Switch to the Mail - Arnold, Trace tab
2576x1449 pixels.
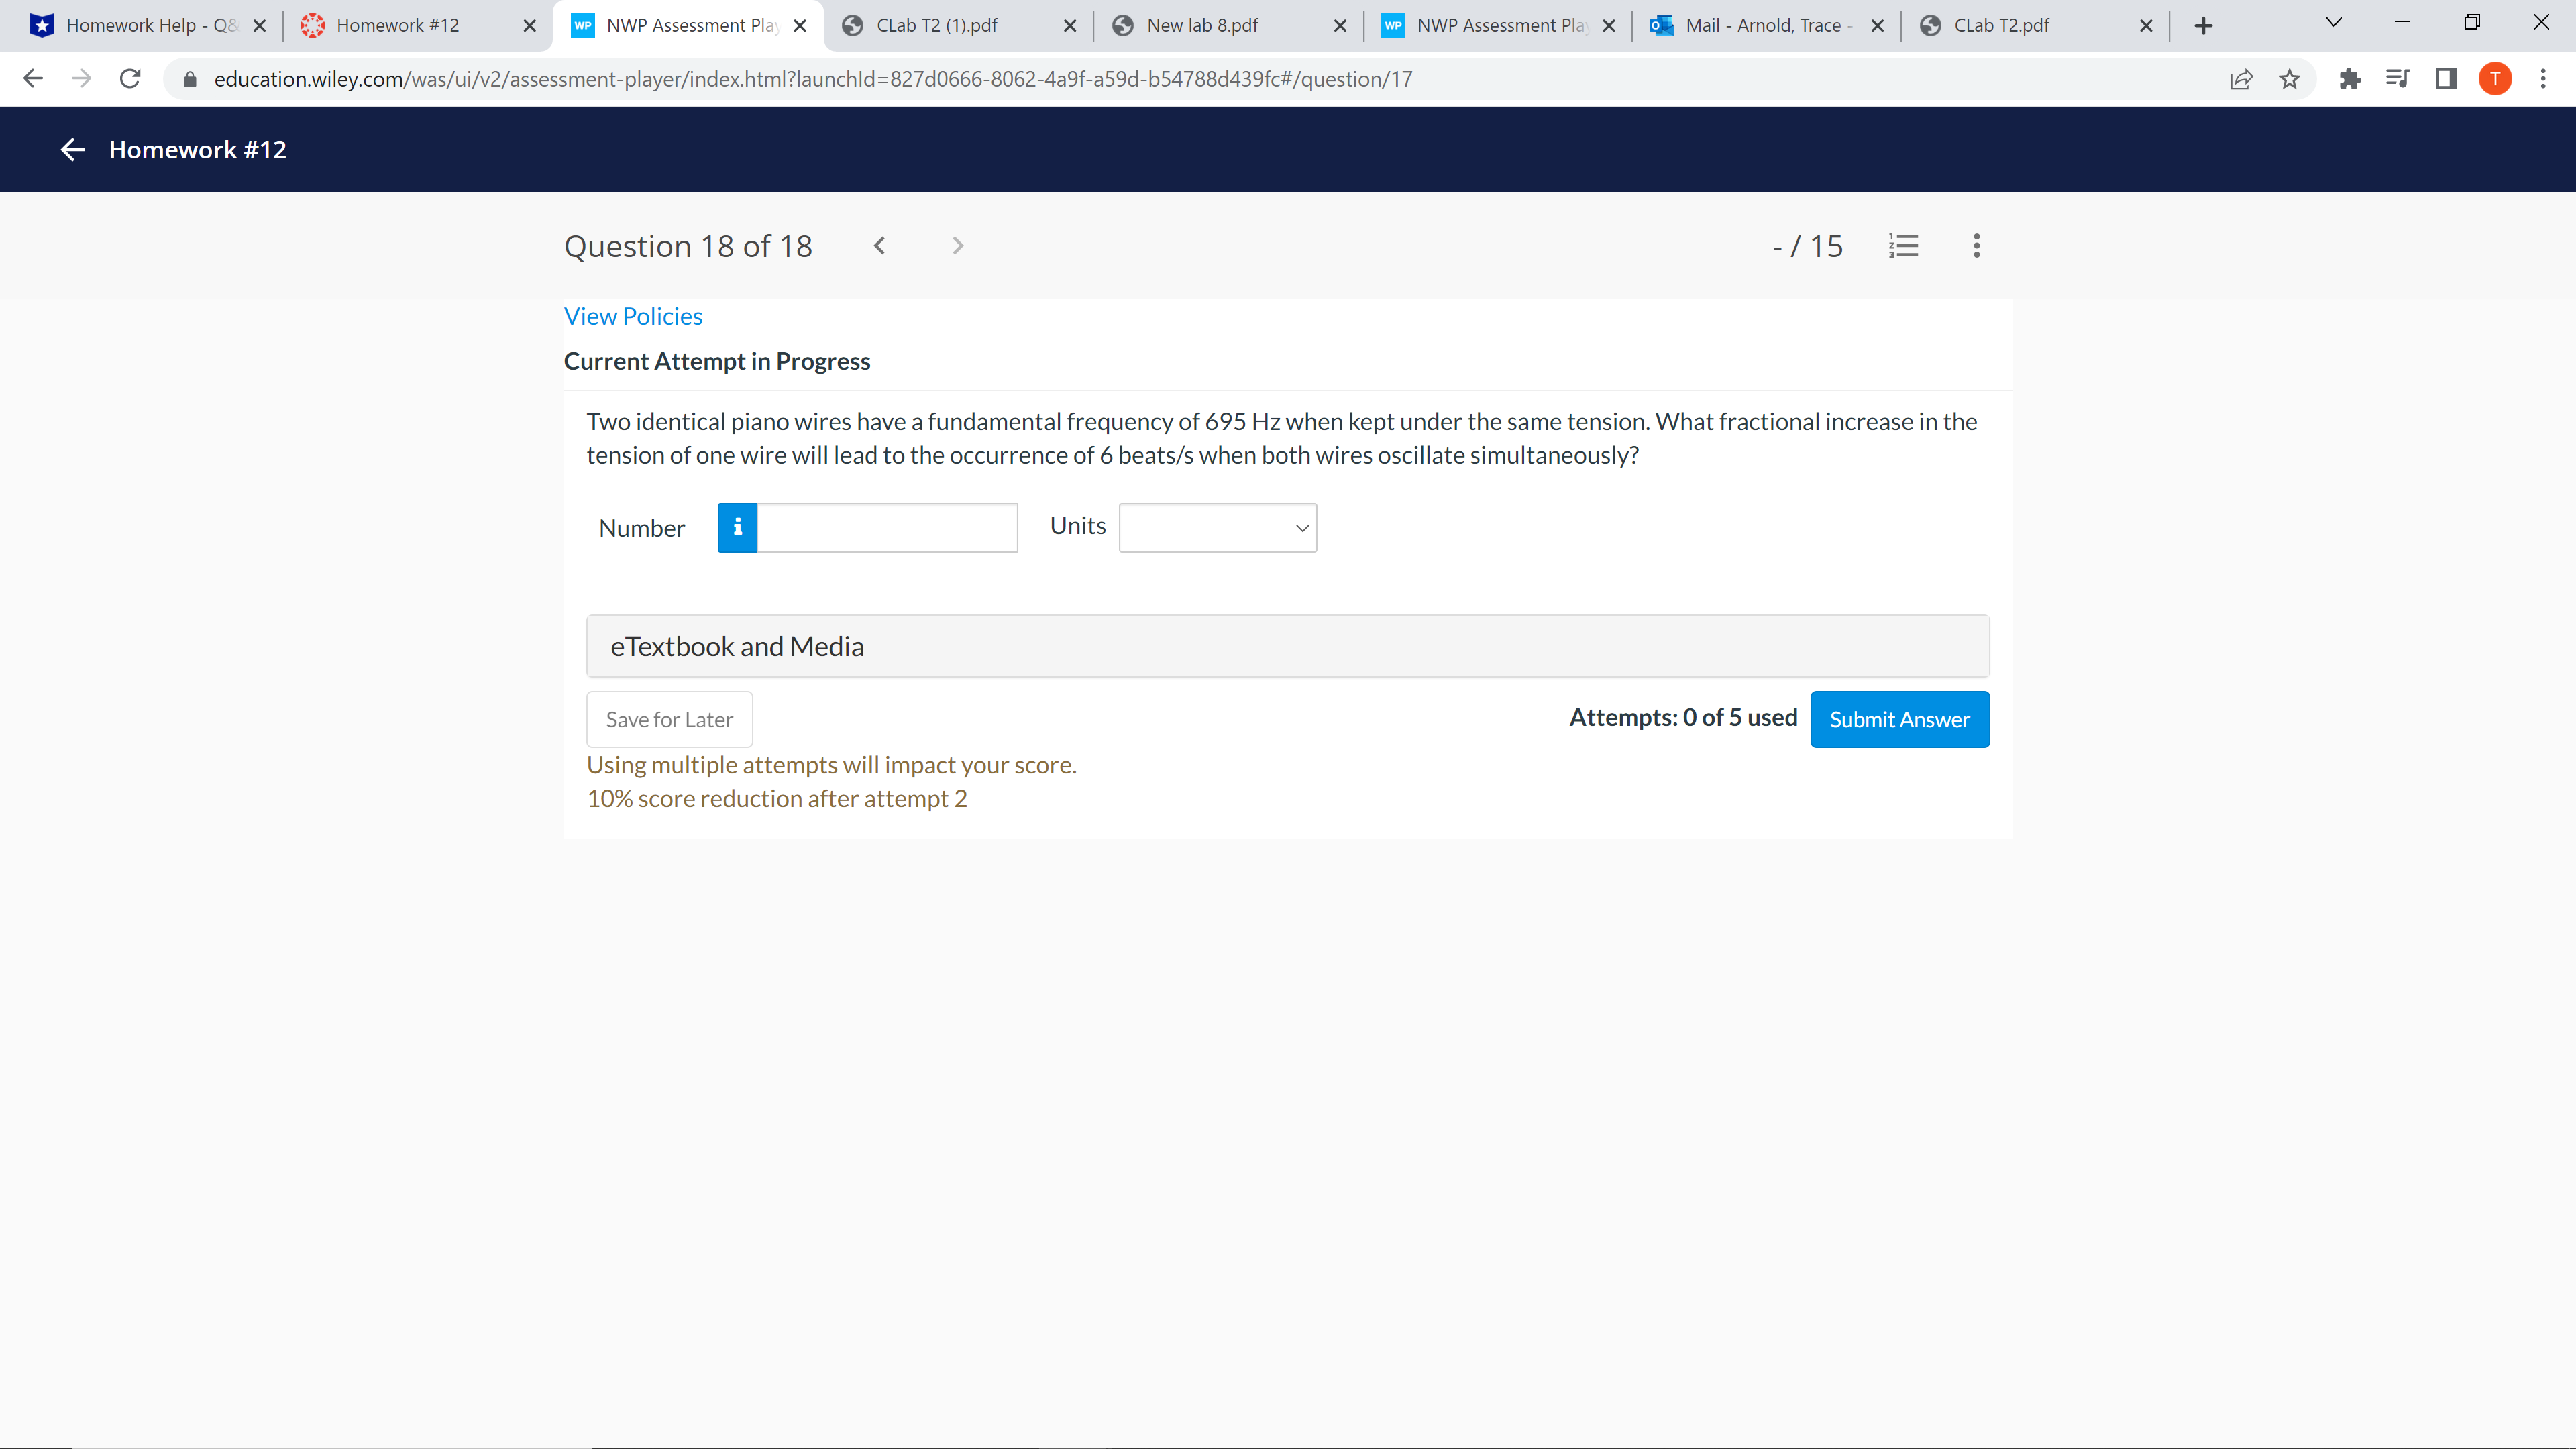(x=1762, y=25)
